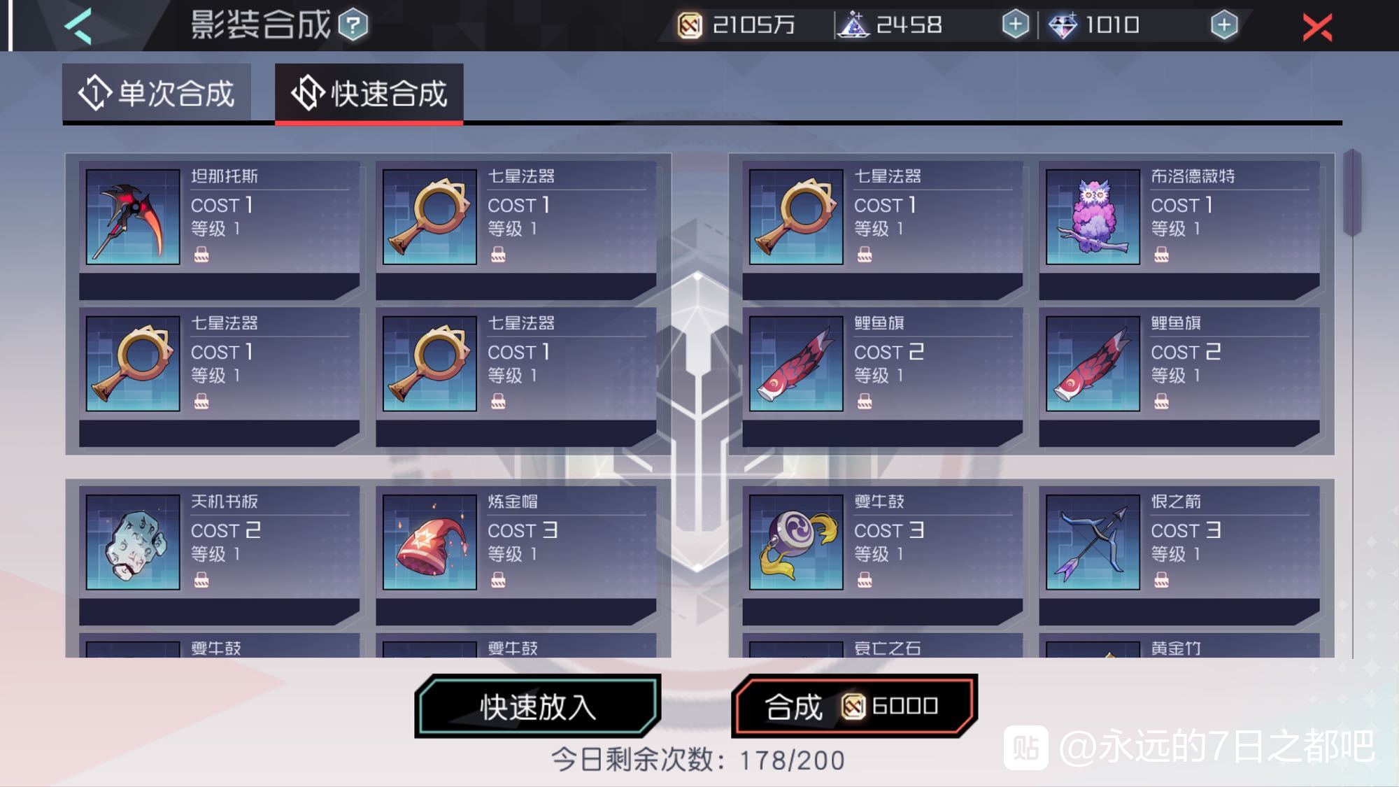Click the diamond currency icon

pyautogui.click(x=1063, y=26)
